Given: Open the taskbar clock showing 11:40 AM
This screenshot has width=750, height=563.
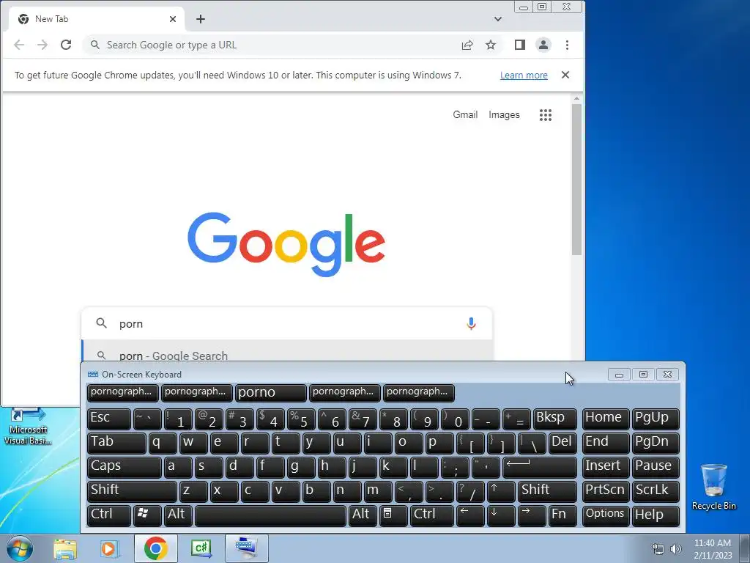Looking at the screenshot, I should tap(713, 549).
